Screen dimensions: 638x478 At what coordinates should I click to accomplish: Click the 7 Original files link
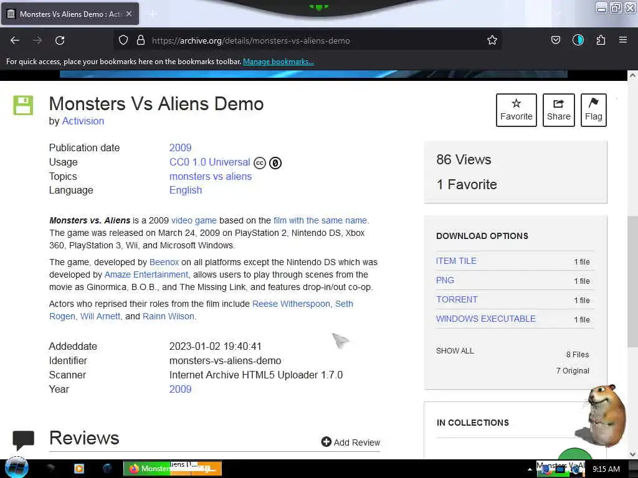(573, 371)
